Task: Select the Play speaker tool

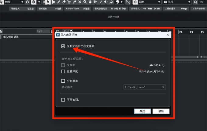Action: (x=106, y=2)
